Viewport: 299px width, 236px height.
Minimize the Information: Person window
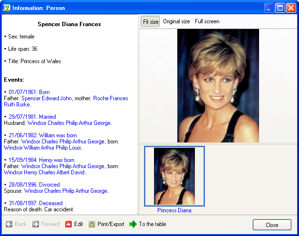269,8
